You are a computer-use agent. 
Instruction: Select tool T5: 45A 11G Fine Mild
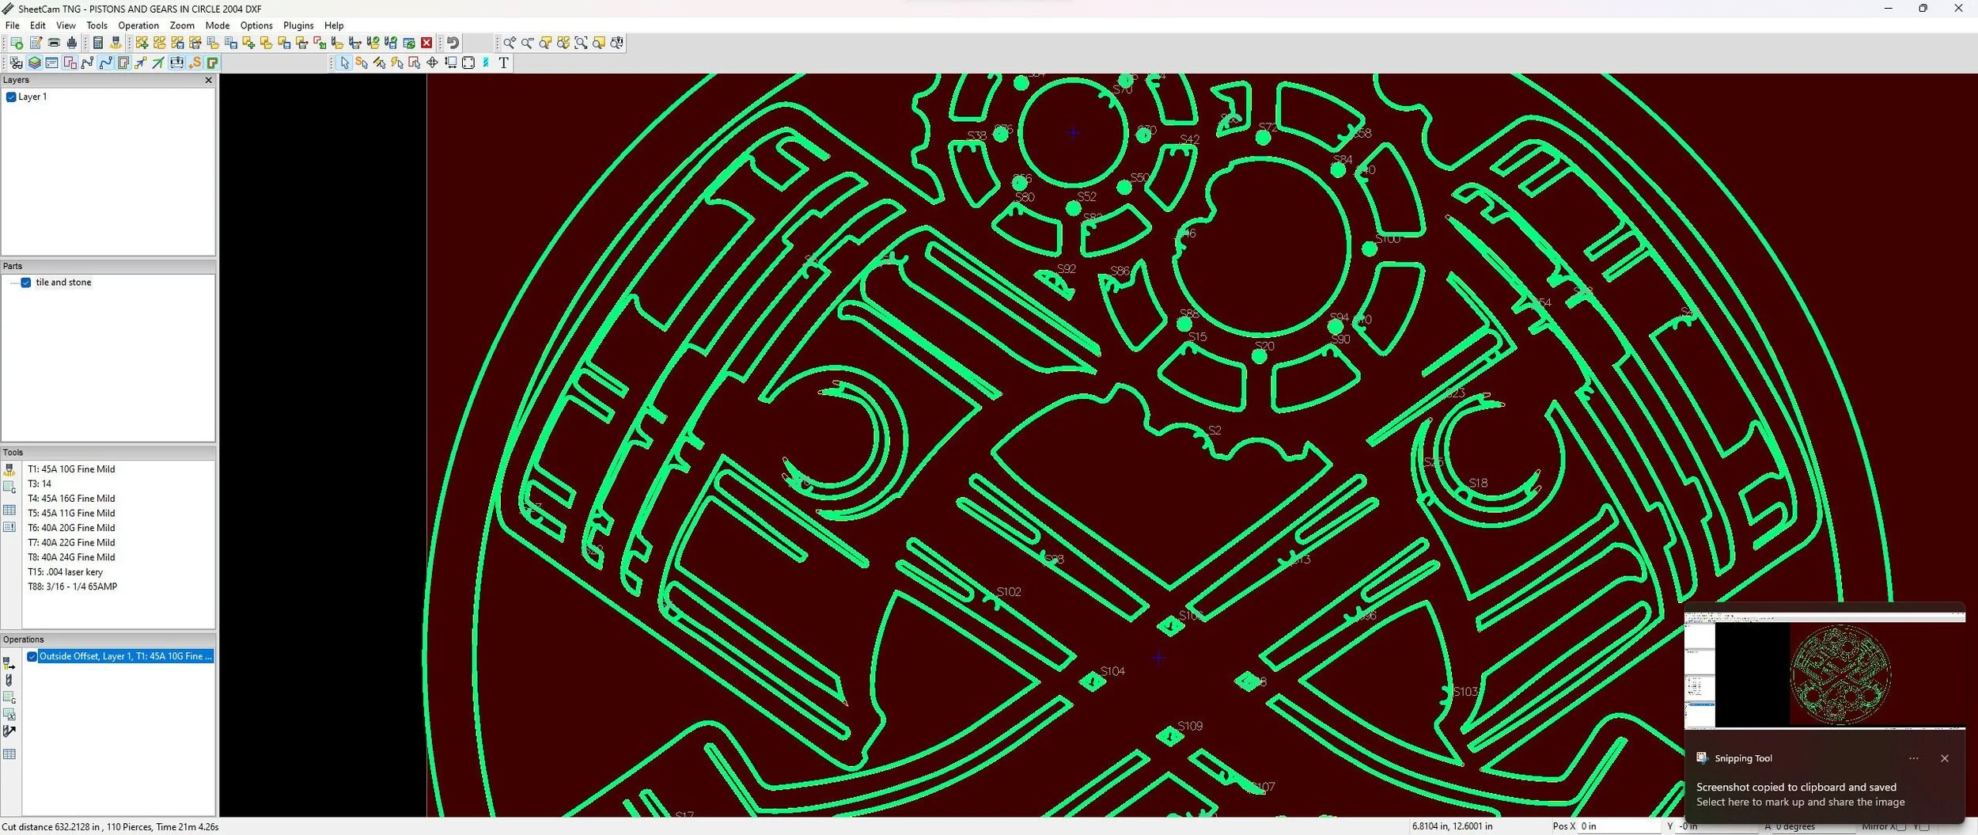[x=71, y=513]
